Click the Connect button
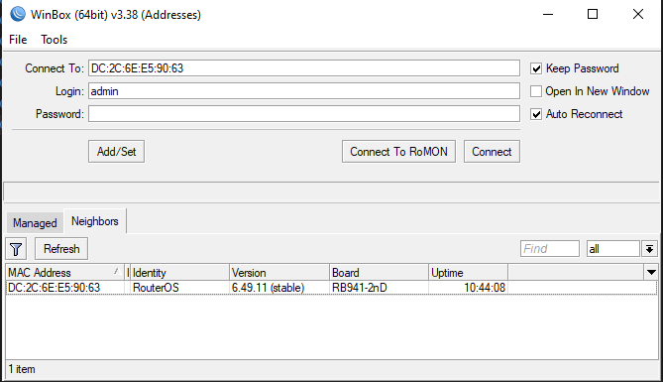The image size is (663, 382). pyautogui.click(x=492, y=152)
